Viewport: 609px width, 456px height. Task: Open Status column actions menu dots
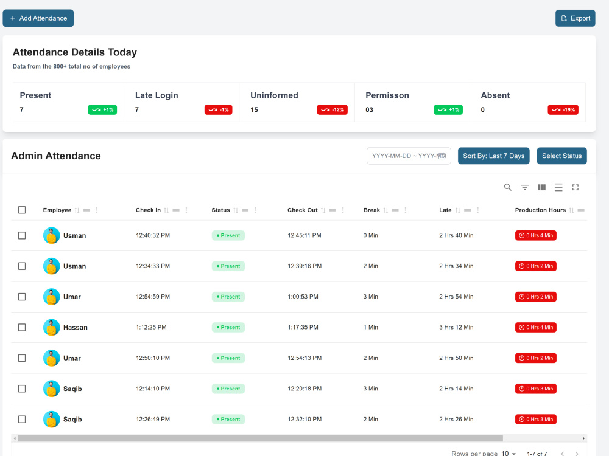pos(255,210)
